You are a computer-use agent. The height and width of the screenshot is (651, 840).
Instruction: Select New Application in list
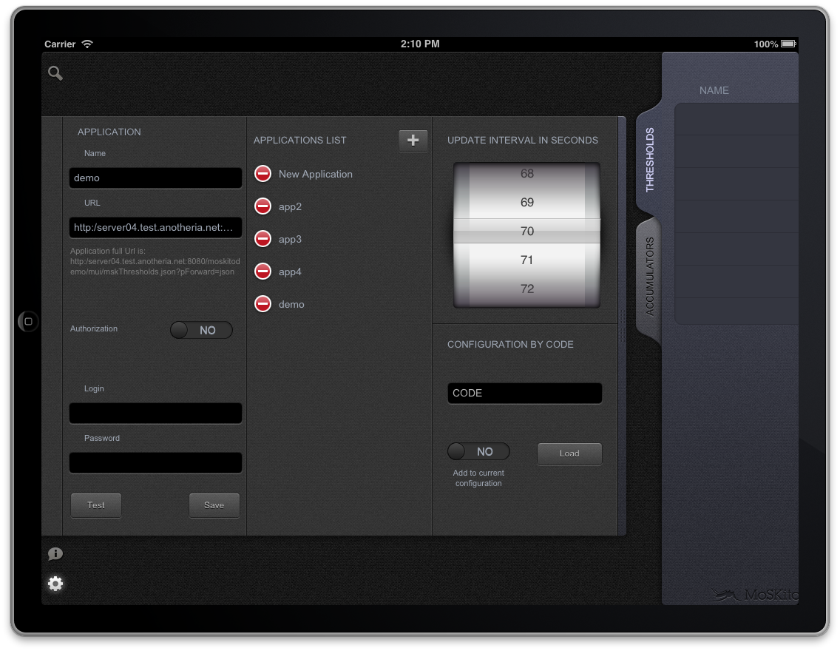(316, 174)
